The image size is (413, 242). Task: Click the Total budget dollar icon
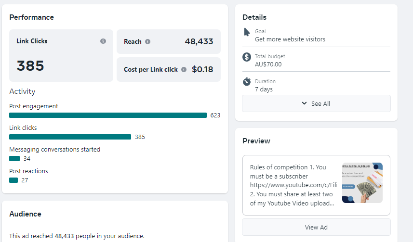pos(247,57)
